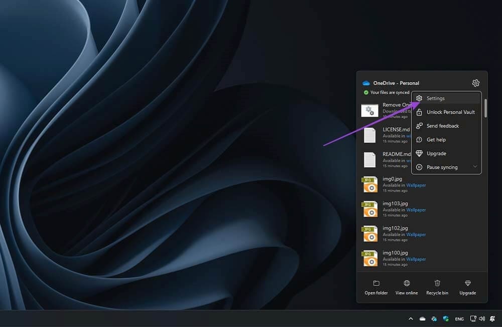The height and width of the screenshot is (327, 502).
Task: Click the Open folder button
Action: pos(376,287)
